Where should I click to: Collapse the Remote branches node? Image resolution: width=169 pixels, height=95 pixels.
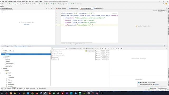point(2,69)
